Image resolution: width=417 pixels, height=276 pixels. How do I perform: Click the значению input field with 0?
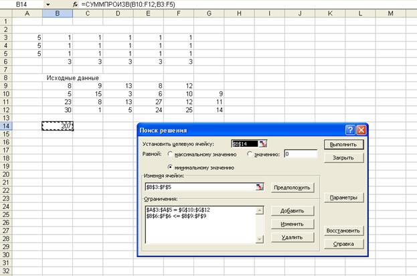301,154
